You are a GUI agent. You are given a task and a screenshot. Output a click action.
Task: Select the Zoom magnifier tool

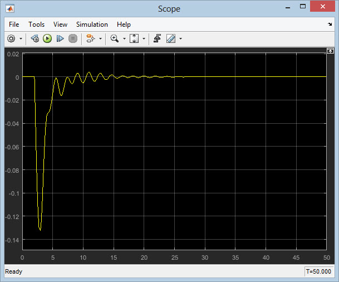coord(114,39)
